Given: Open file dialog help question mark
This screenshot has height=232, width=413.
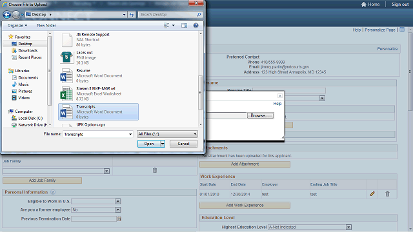Looking at the screenshot, I should (196, 26).
